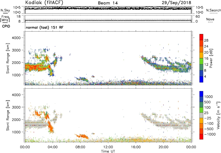Click the 1000 tick in Velocity panel
Image resolution: width=221 pixels, height=153 pixels.
[x=16, y=132]
